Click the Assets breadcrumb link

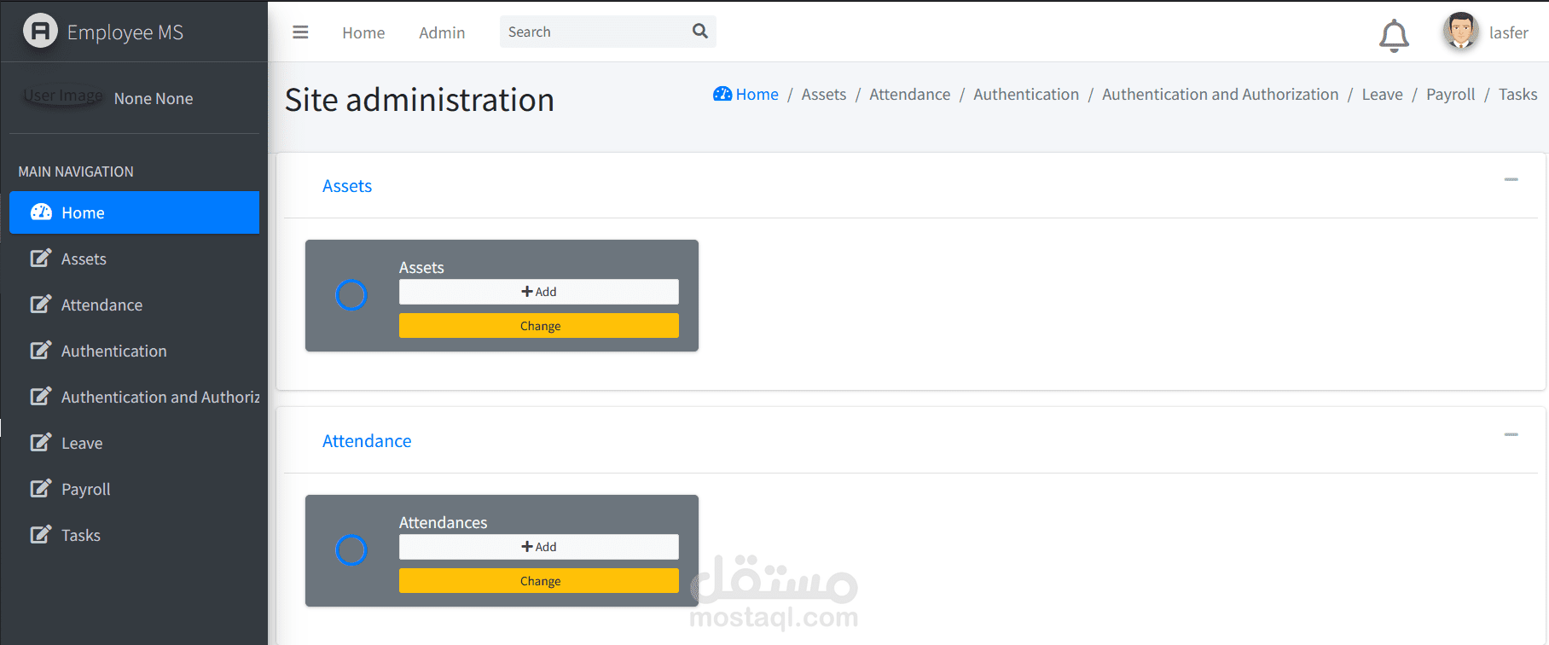click(x=824, y=94)
